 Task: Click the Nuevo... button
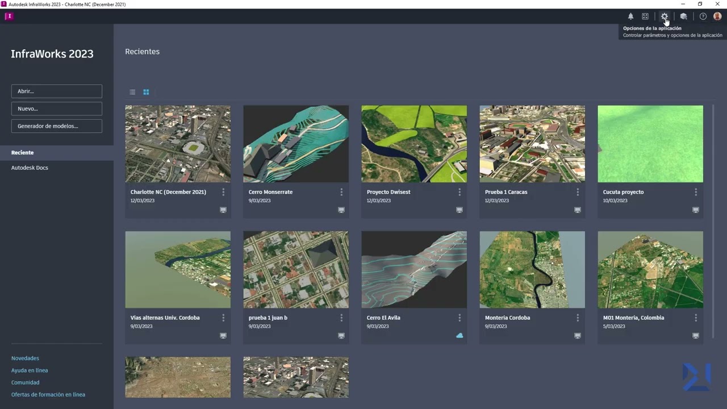(x=57, y=108)
